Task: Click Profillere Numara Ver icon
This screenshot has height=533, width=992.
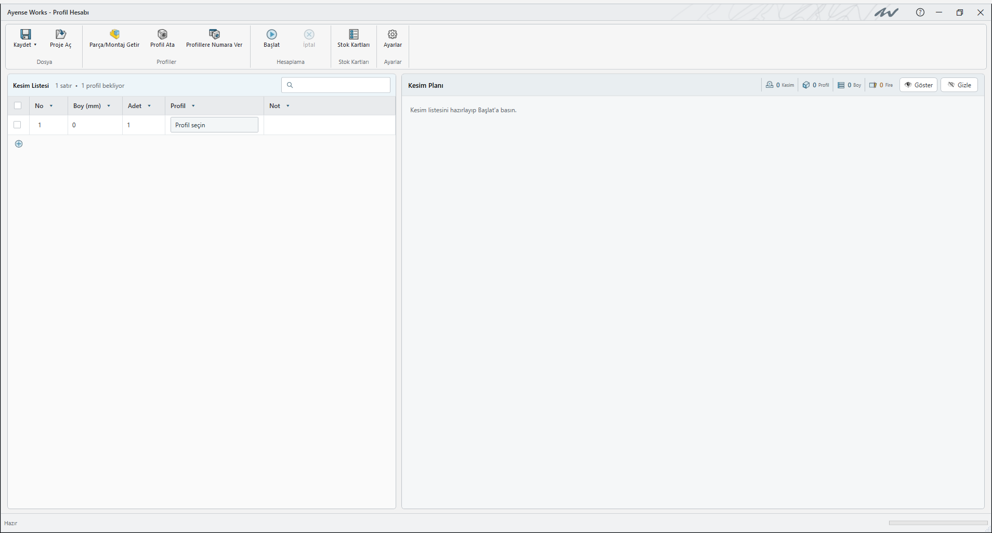Action: 214,34
